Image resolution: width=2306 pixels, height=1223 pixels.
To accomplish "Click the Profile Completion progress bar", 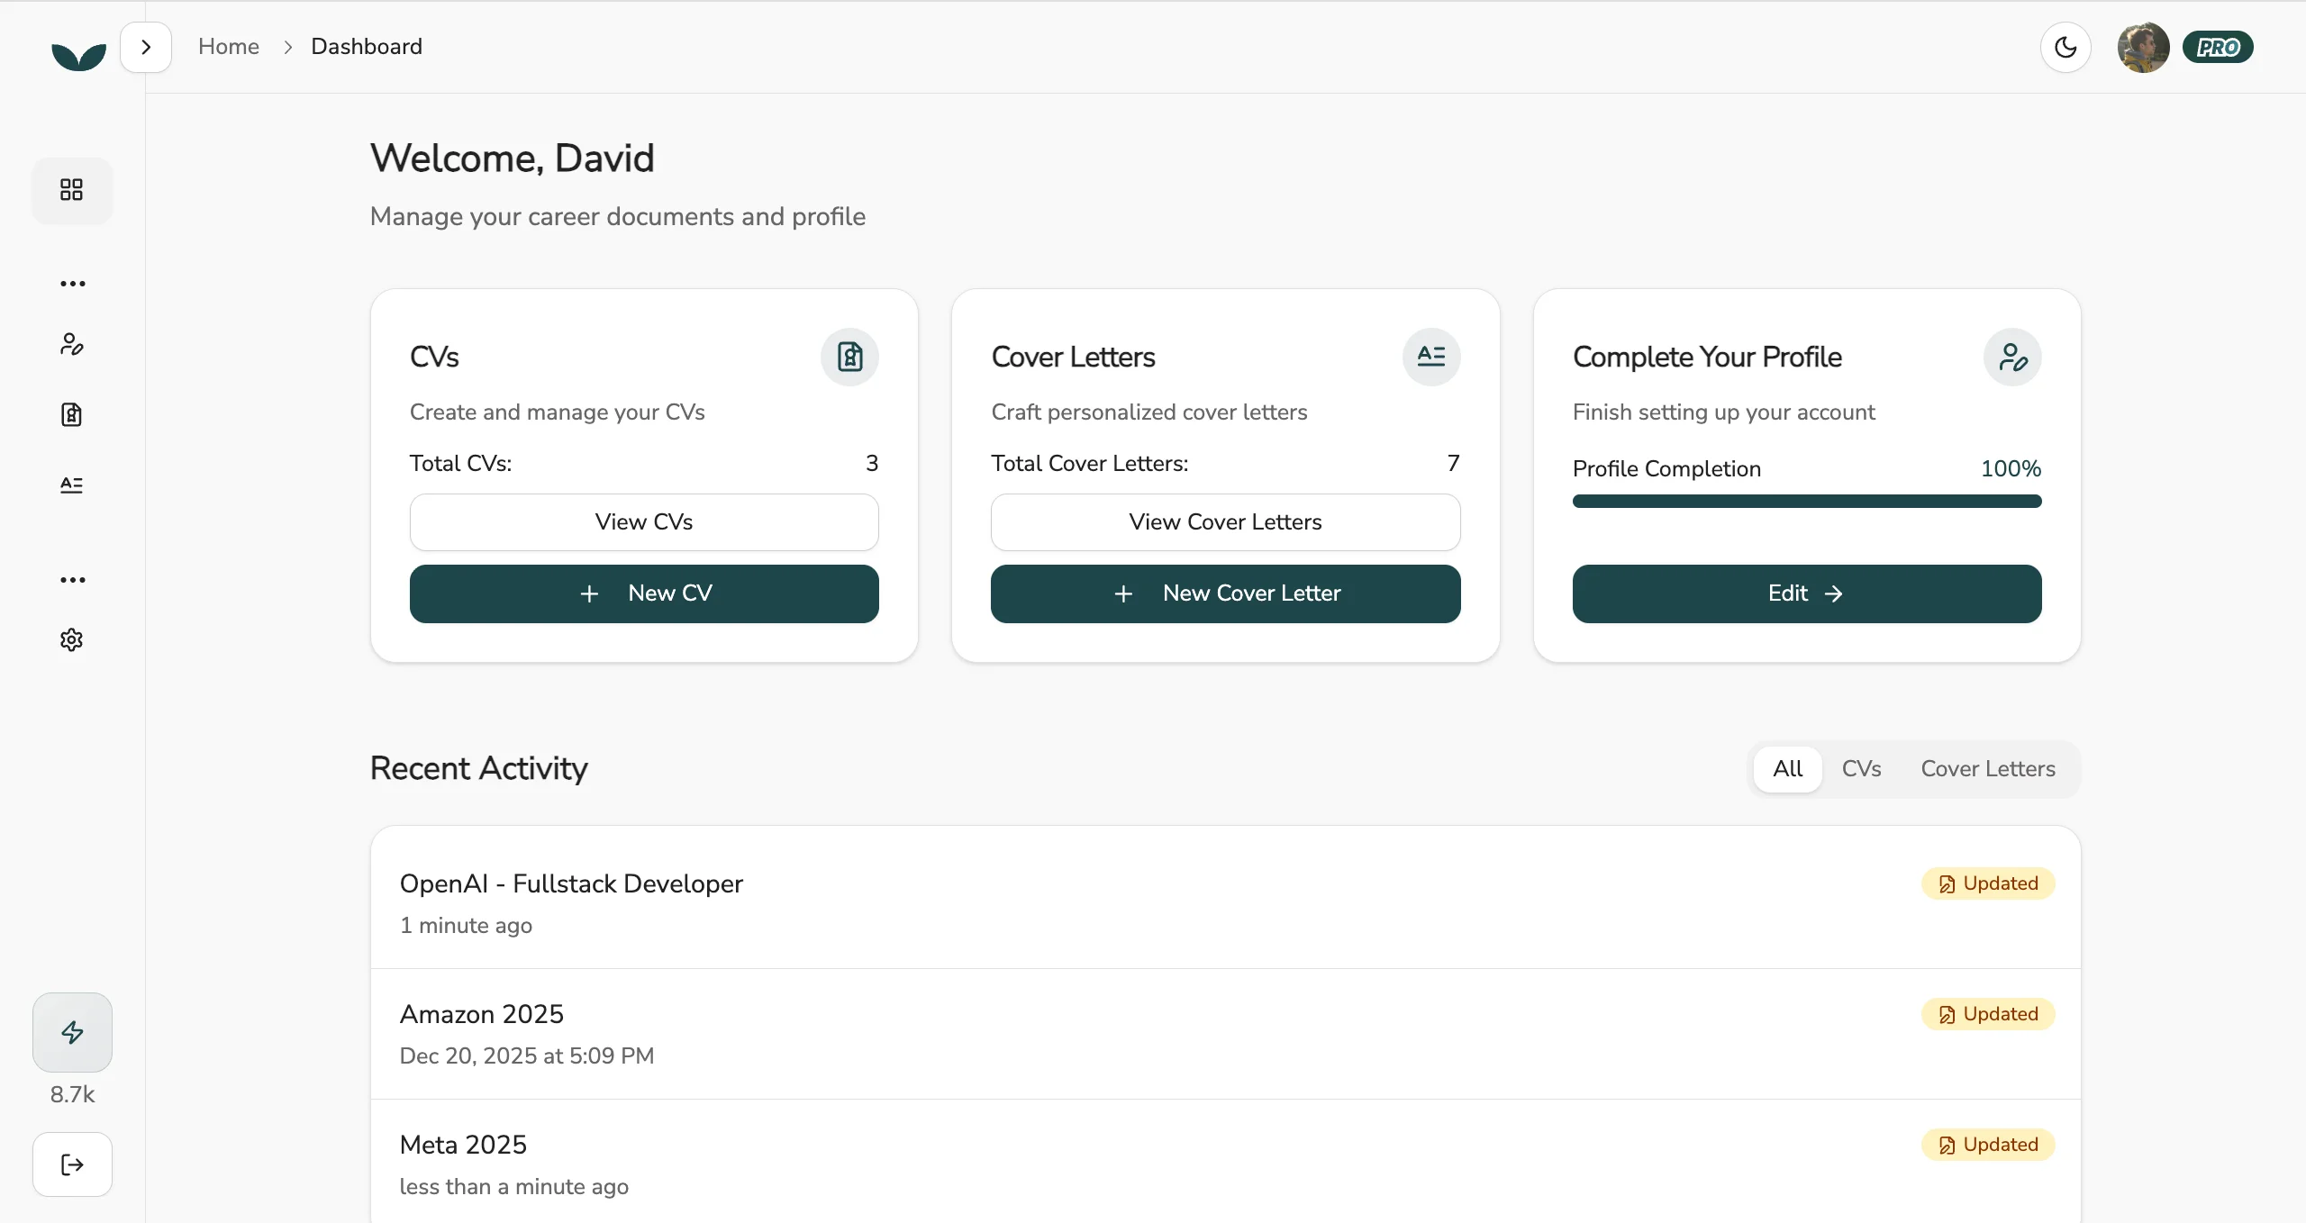I will click(x=1806, y=502).
